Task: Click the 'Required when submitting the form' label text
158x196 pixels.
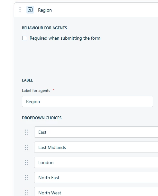Action: (x=65, y=38)
